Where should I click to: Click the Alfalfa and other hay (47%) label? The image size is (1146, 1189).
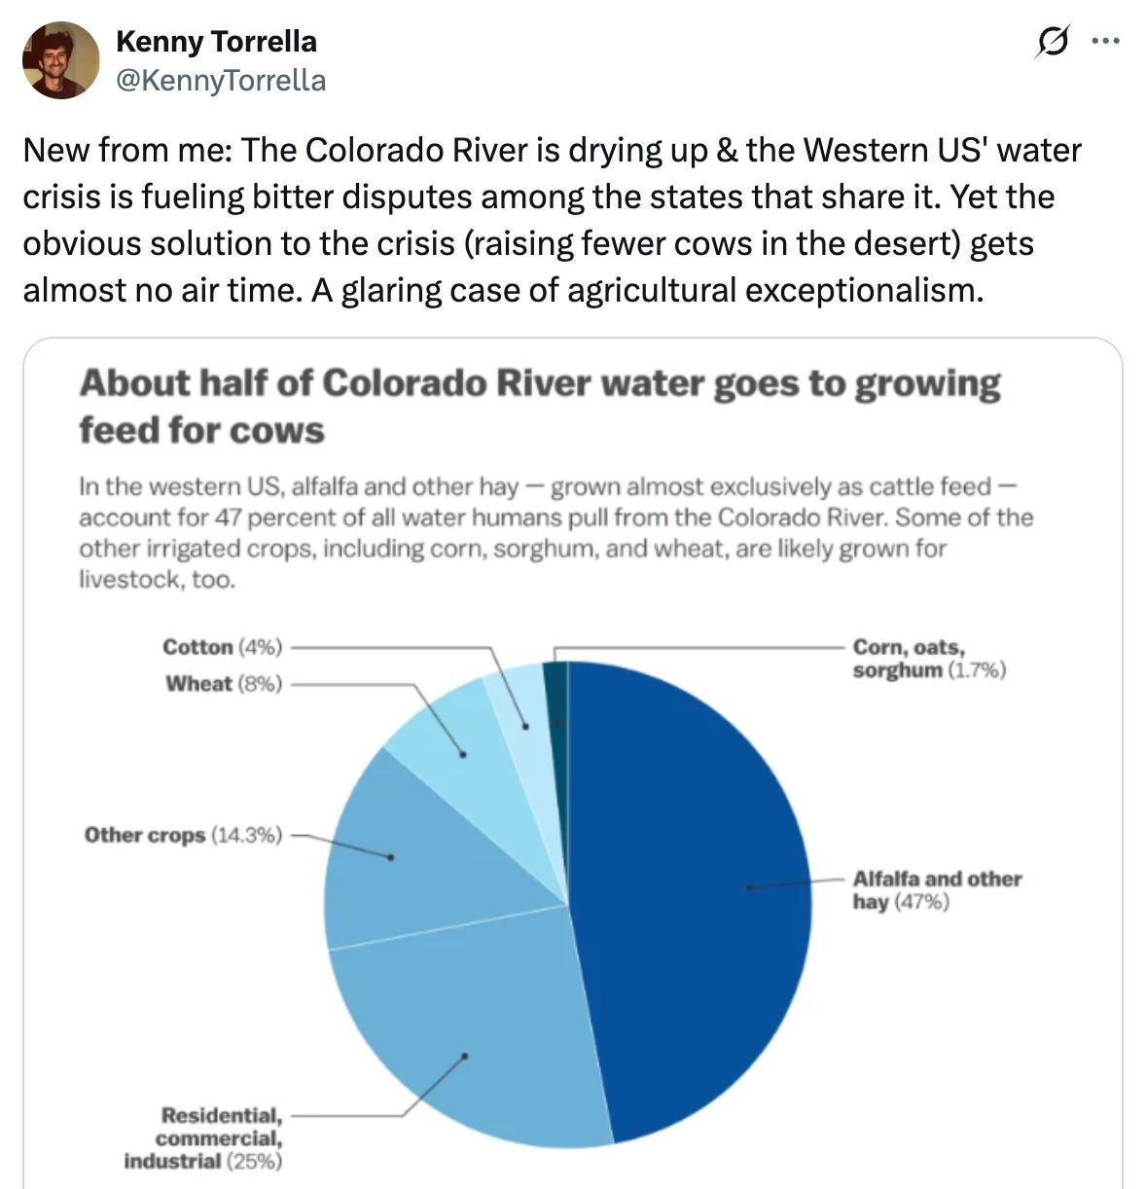coord(936,889)
